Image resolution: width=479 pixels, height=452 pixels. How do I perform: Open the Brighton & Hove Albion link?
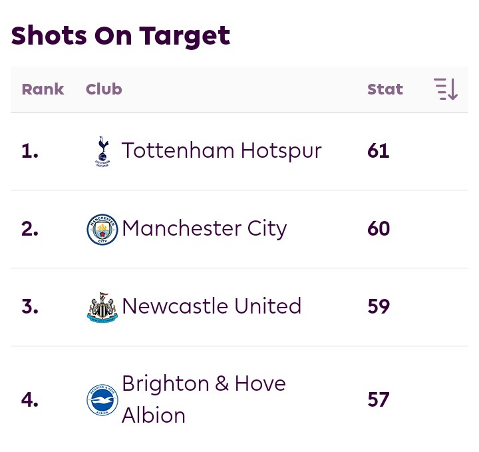click(204, 399)
